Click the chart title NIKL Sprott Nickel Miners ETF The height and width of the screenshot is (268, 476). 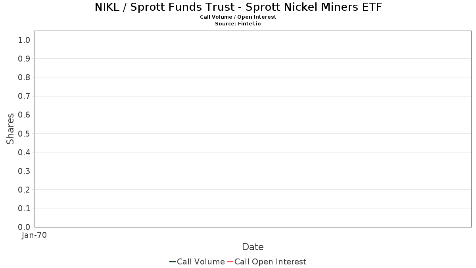click(238, 7)
